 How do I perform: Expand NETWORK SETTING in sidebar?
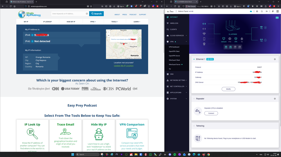(177, 80)
